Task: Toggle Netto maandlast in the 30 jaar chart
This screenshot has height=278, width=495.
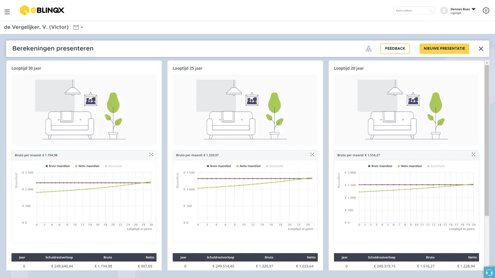Action: 87,166
